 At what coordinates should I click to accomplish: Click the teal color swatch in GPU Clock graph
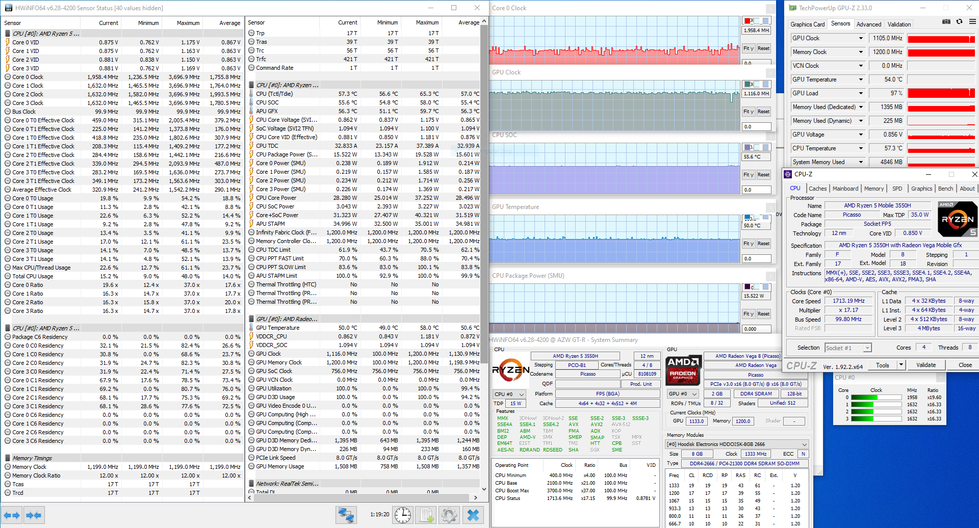point(747,84)
